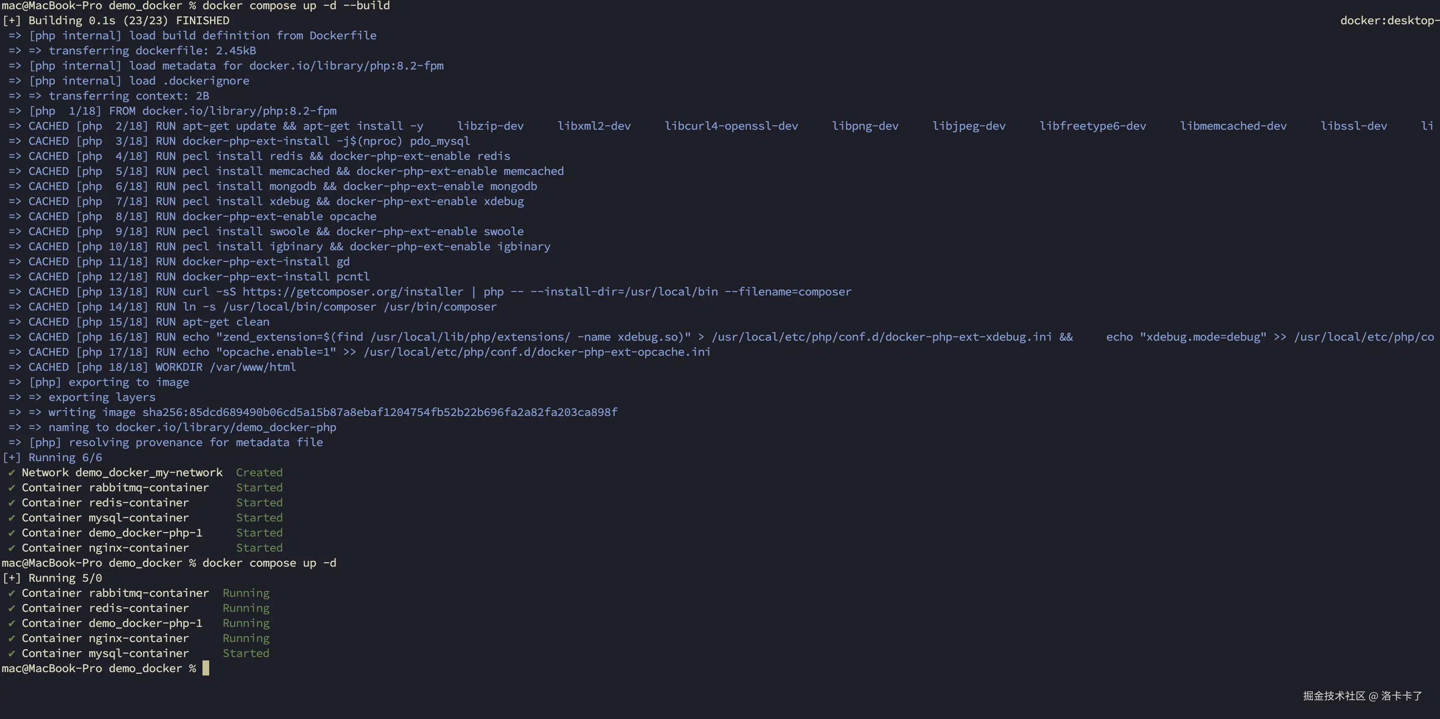The width and height of the screenshot is (1440, 719).
Task: Click the [+] marker before Running 5/0
Action: [x=11, y=578]
